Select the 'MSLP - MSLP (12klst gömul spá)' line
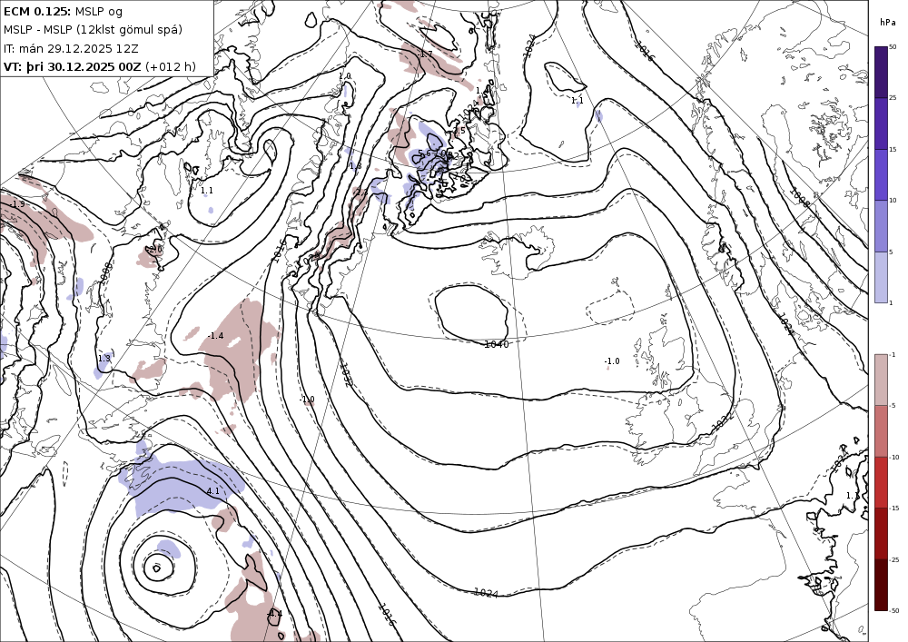 (x=93, y=30)
